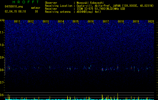Click the 0816 time marker
Viewport: 158px width, 100px height.
click(x=91, y=21)
